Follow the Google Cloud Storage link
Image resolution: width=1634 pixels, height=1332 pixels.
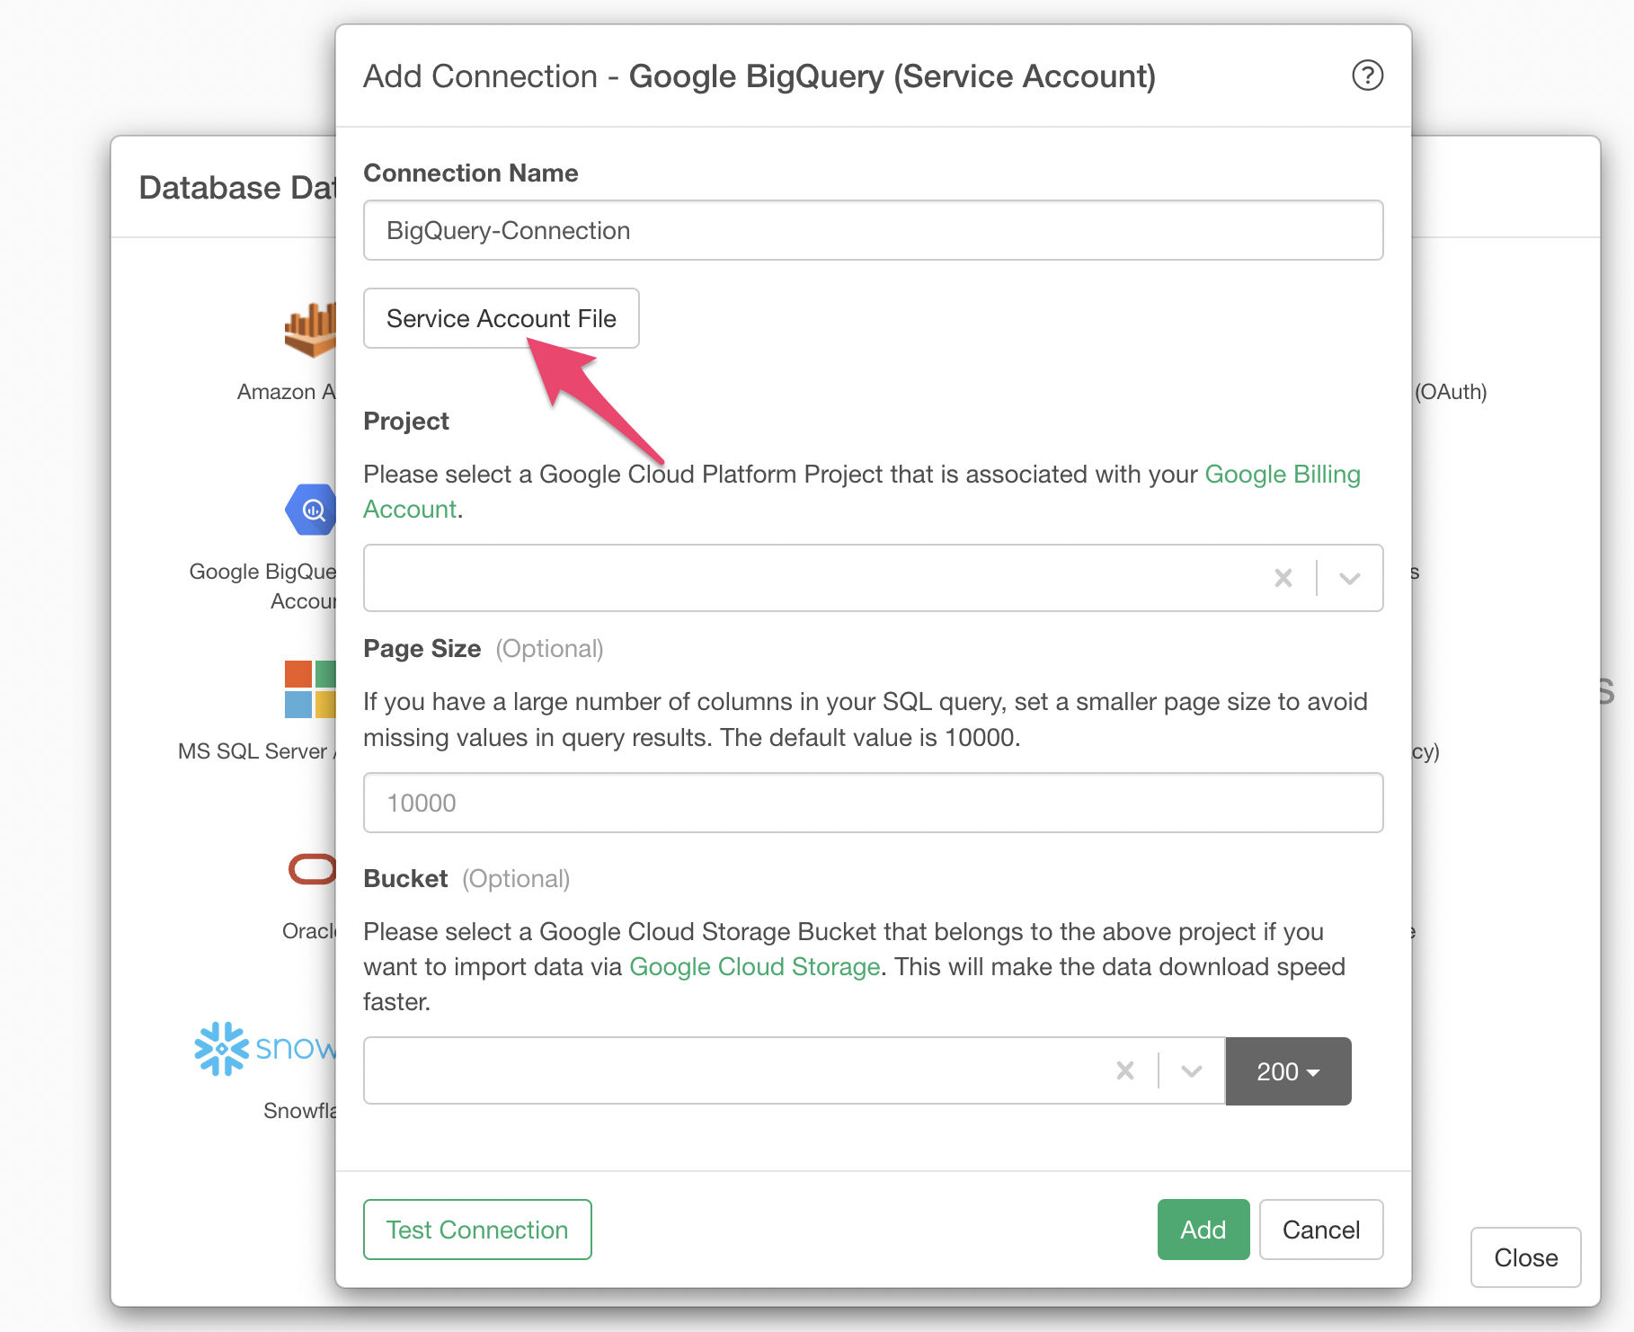pyautogui.click(x=754, y=967)
